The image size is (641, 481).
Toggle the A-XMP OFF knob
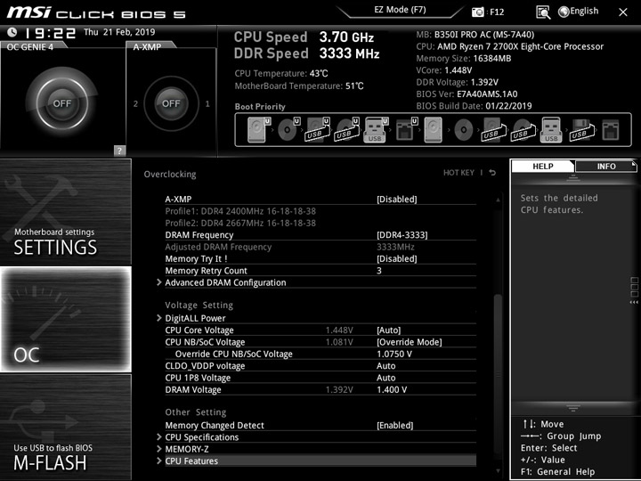click(x=171, y=103)
